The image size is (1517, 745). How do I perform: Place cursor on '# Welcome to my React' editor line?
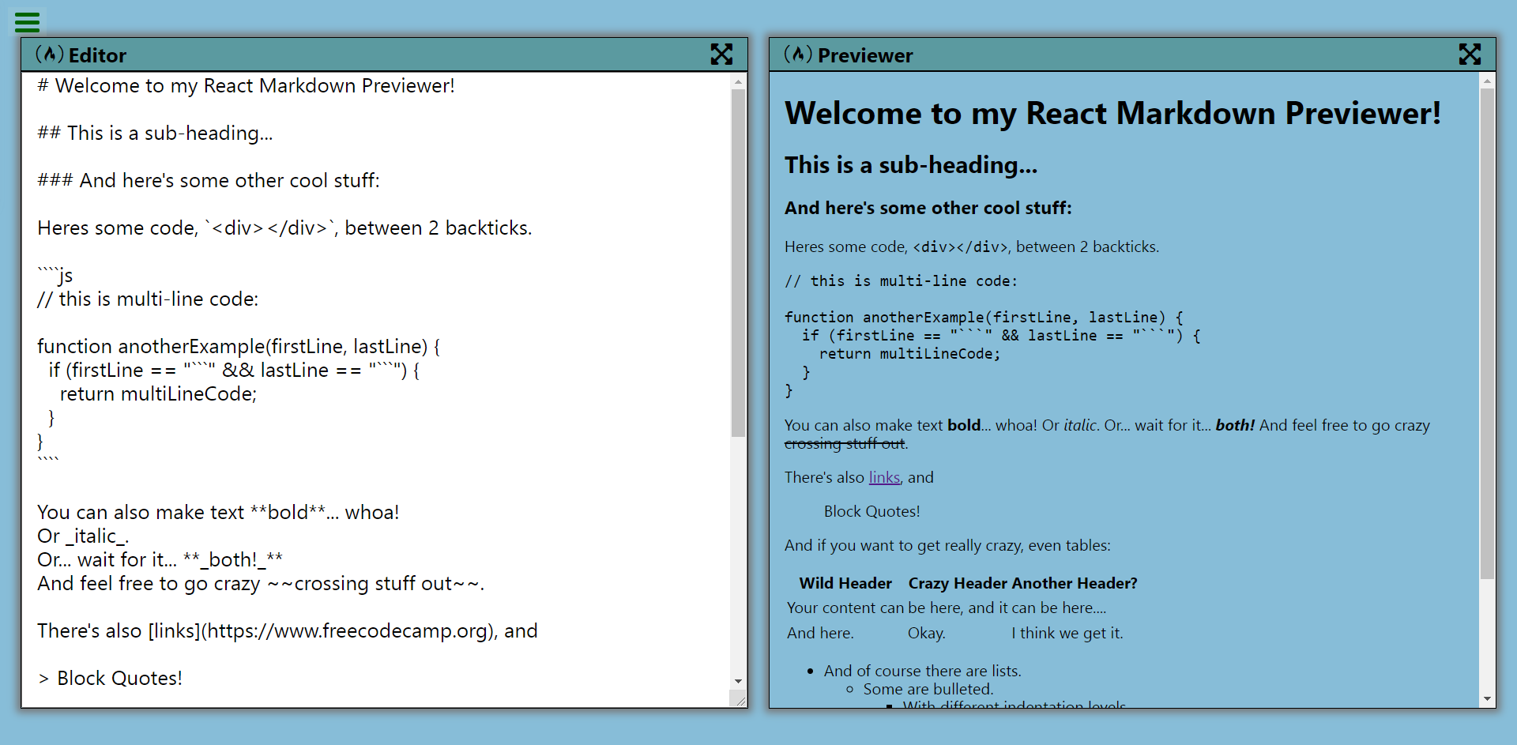[246, 85]
